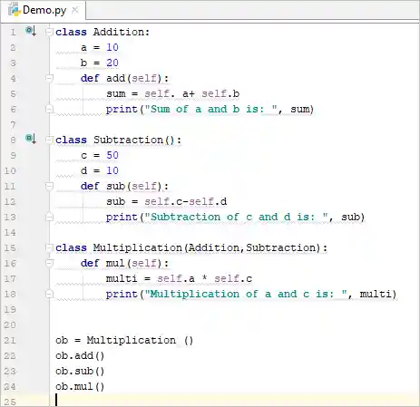Place cursor on 'class Subtraction():' text

pos(118,140)
